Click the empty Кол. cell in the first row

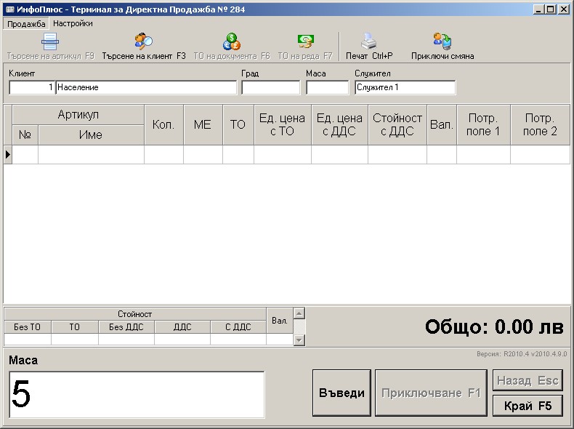coord(163,155)
